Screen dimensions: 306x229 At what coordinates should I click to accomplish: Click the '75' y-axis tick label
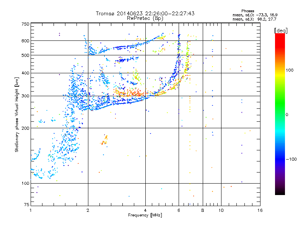pos(27,205)
